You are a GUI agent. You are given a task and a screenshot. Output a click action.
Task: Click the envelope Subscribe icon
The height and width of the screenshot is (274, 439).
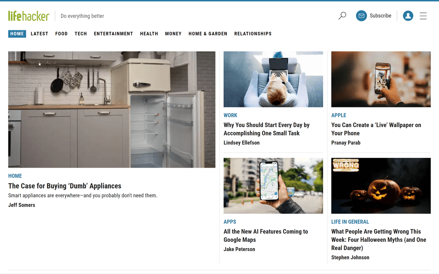(x=361, y=16)
